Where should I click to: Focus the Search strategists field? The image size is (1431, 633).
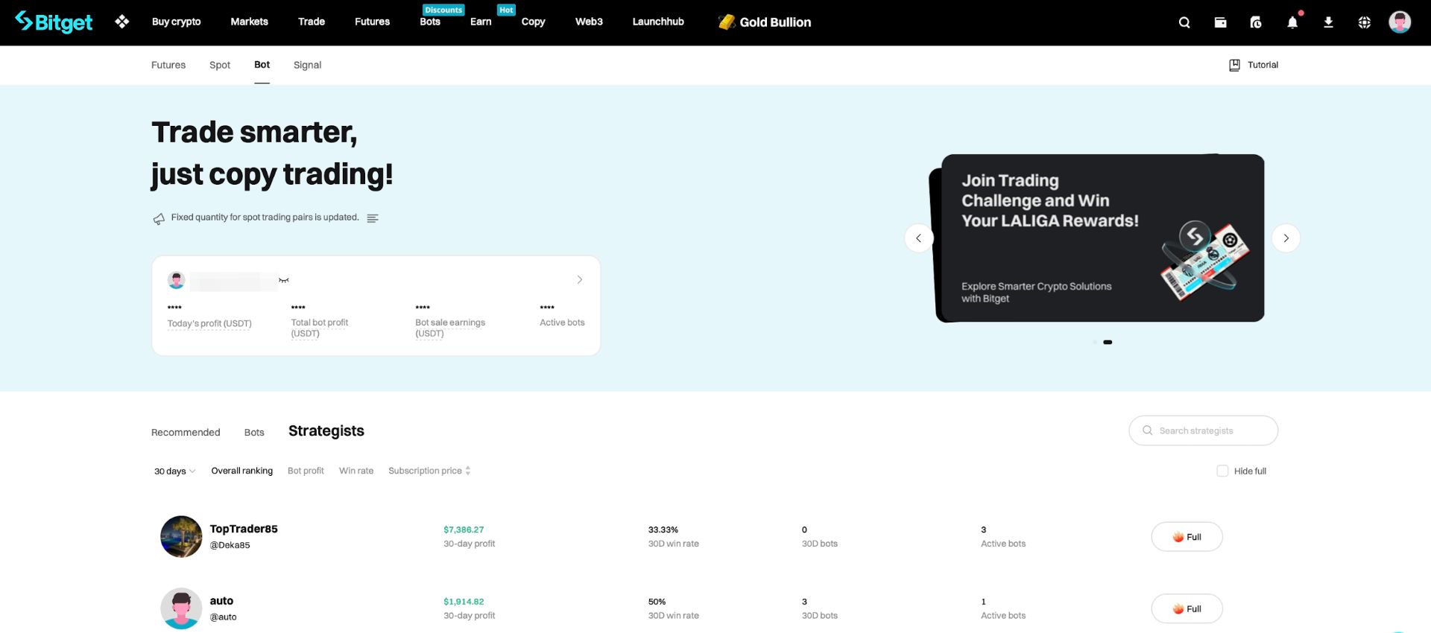pos(1203,430)
